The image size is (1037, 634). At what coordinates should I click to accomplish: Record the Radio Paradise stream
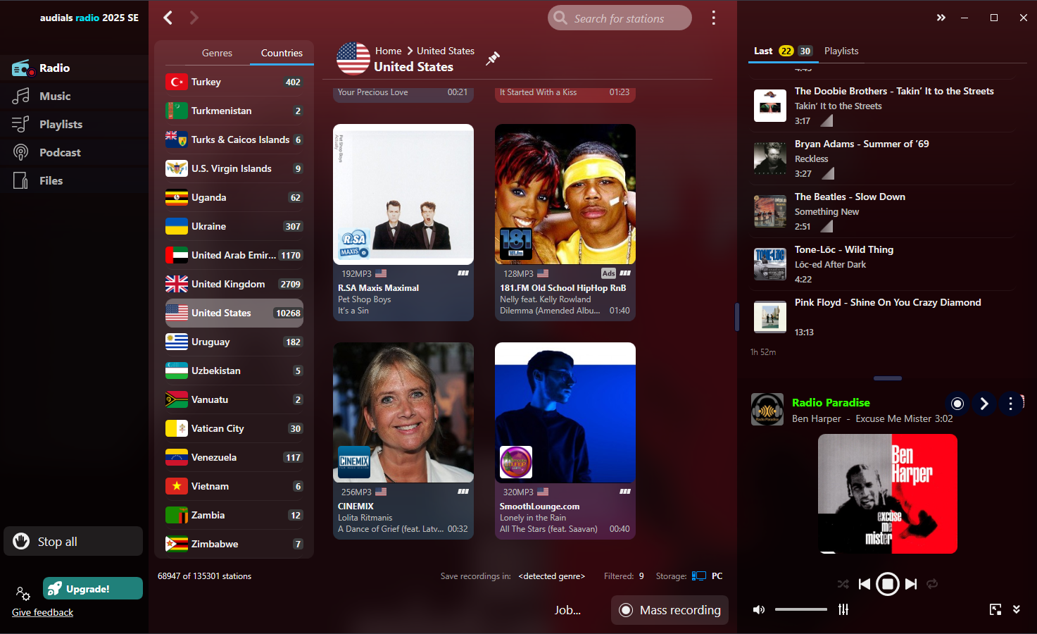click(x=957, y=404)
